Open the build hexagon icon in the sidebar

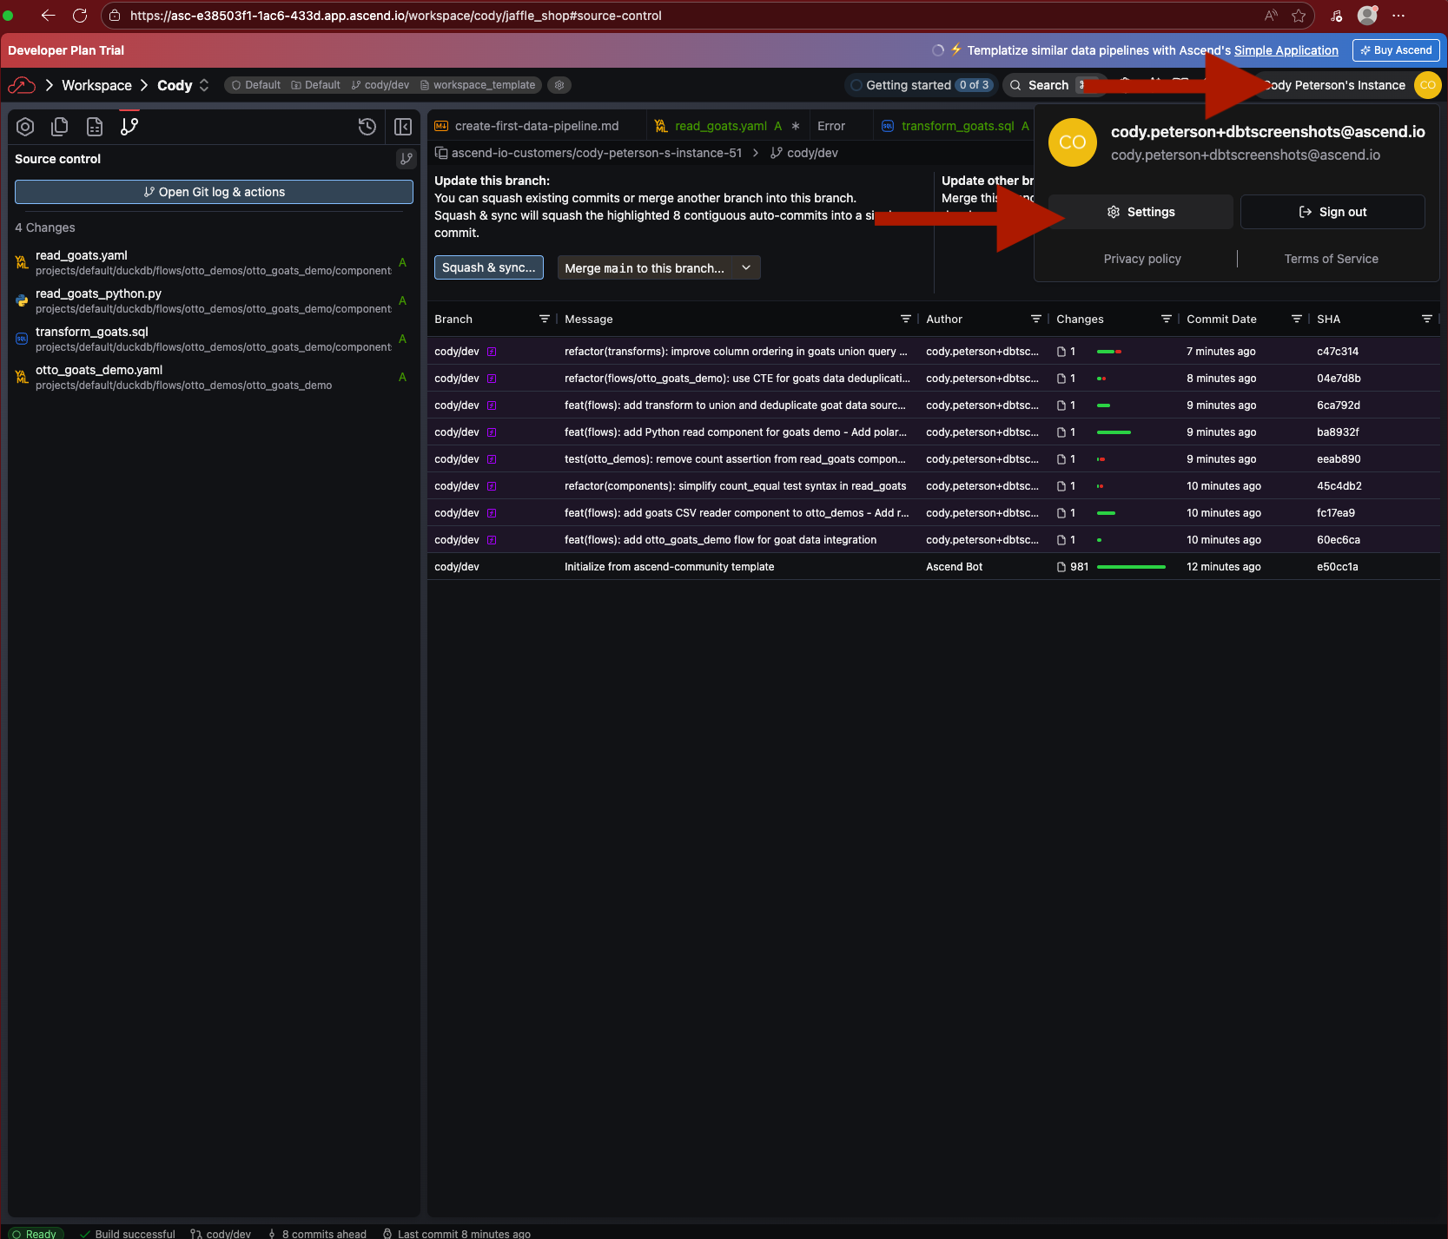click(25, 127)
